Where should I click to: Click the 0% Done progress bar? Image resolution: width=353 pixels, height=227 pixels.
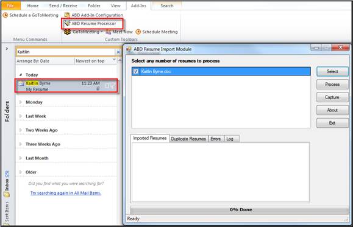(x=240, y=210)
